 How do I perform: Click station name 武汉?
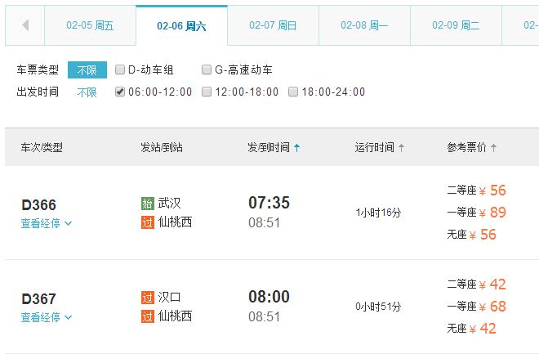tap(169, 203)
